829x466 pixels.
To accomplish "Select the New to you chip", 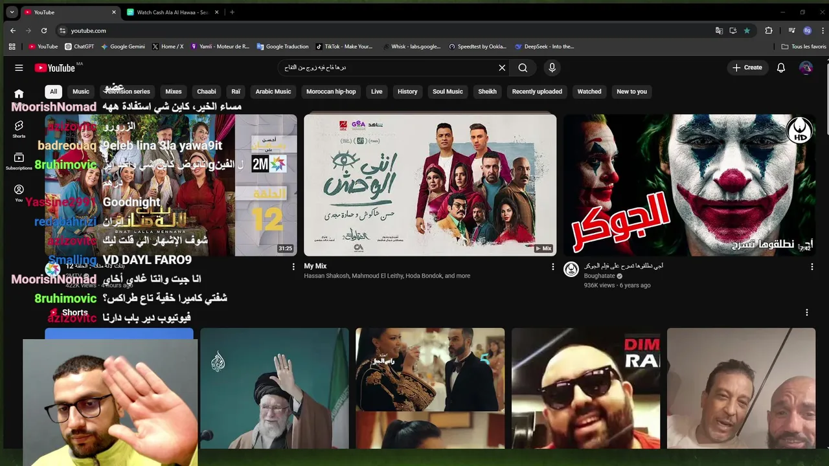I will [x=631, y=91].
